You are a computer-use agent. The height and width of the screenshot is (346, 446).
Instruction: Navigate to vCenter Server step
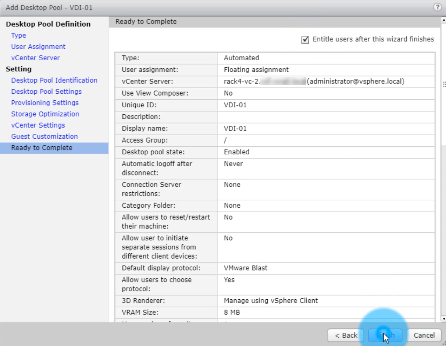35,58
